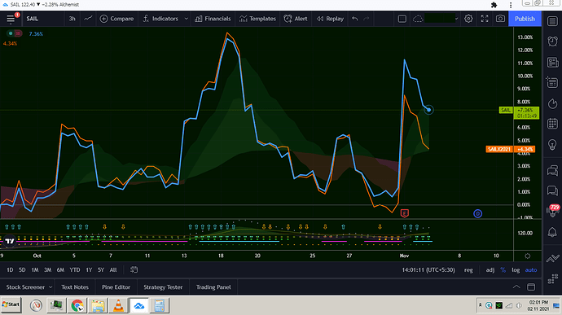Toggle auto scale
The image size is (562, 315).
coord(531,270)
